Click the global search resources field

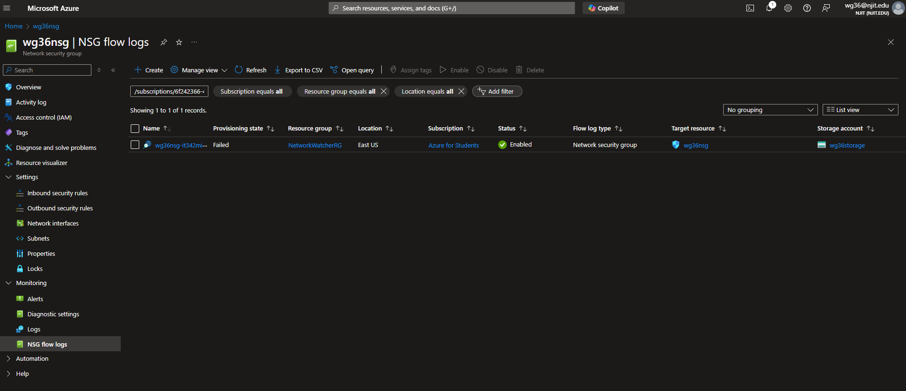point(451,8)
